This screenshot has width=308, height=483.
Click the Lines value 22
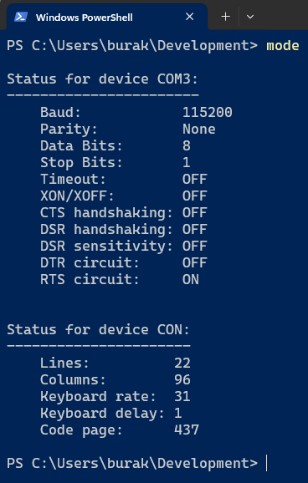pos(182,364)
